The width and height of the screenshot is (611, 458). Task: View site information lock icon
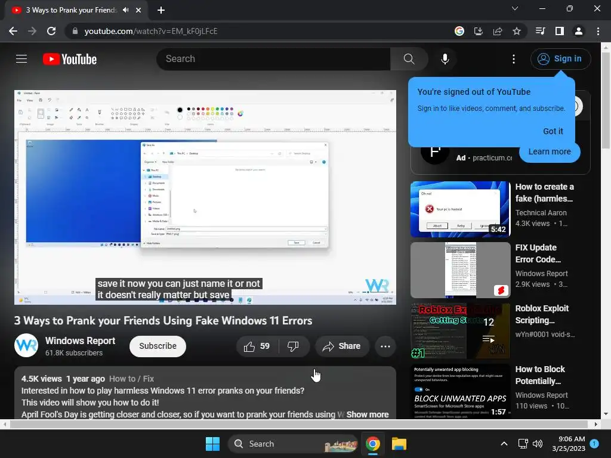(75, 31)
